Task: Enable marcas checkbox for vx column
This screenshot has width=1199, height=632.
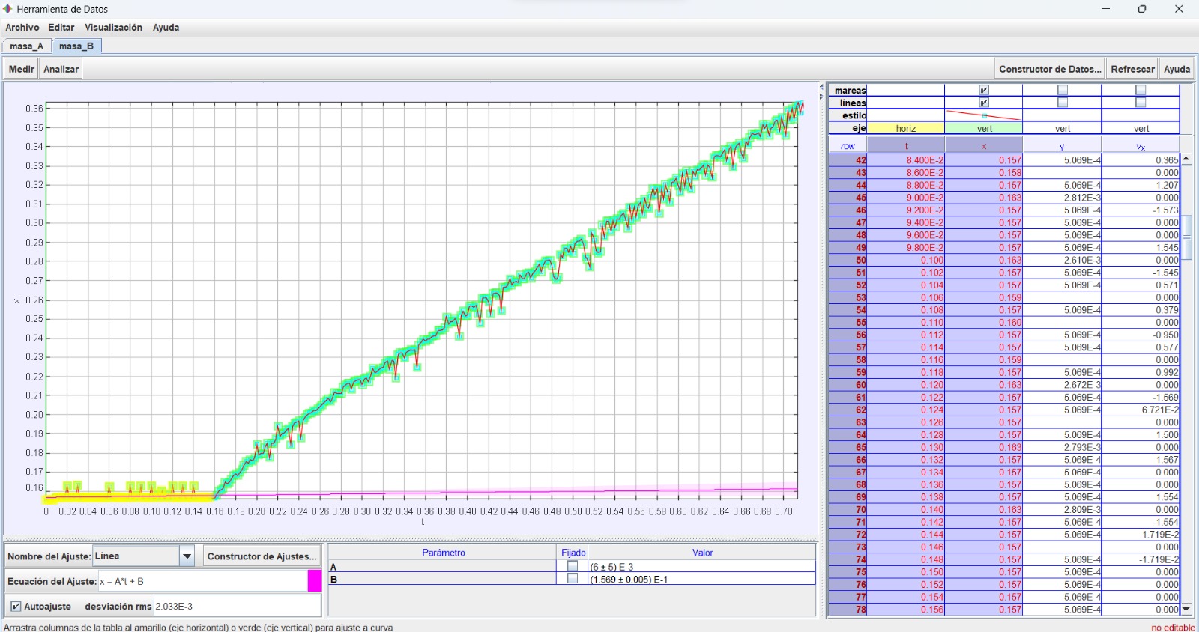Action: click(1140, 90)
